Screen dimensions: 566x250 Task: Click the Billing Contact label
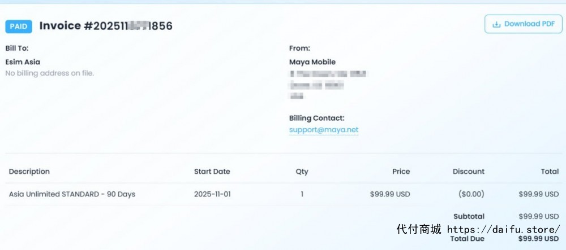click(316, 118)
